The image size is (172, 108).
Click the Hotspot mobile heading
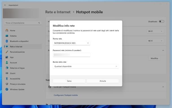(x=89, y=12)
